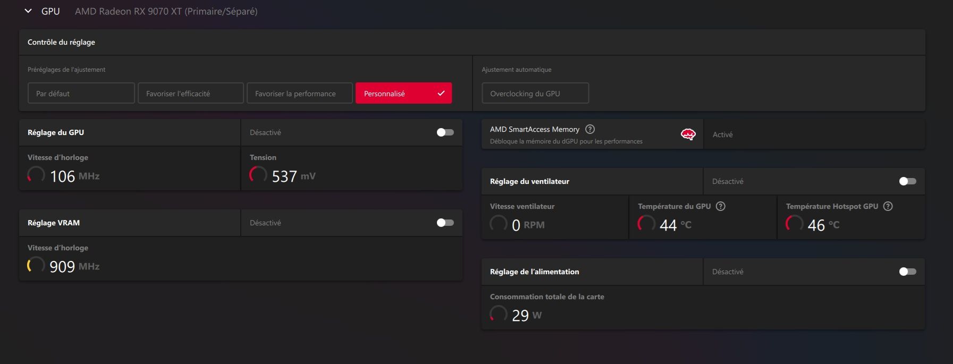
Task: Click the total board power gauge icon
Action: (499, 314)
